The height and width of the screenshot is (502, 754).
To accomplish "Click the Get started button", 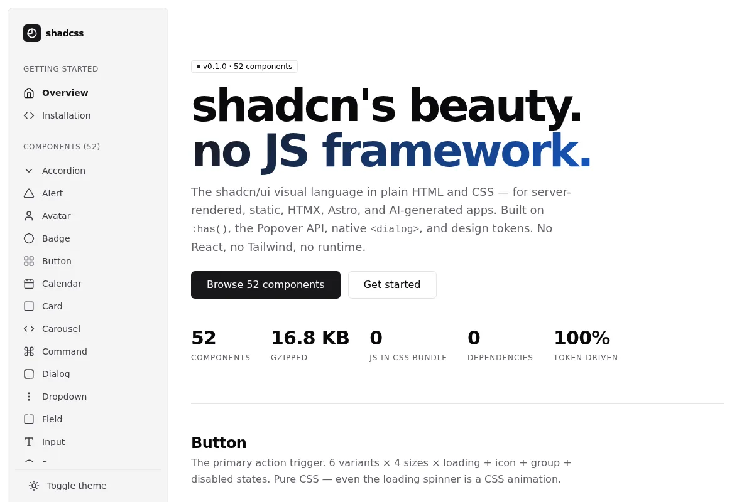I will click(x=392, y=285).
